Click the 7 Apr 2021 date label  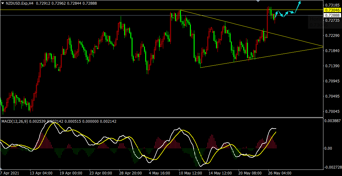[10, 173]
